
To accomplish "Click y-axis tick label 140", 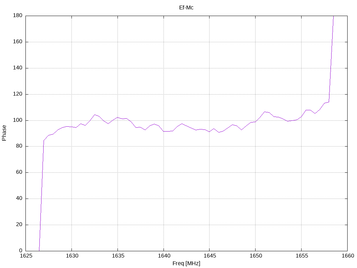I will click(x=18, y=68).
